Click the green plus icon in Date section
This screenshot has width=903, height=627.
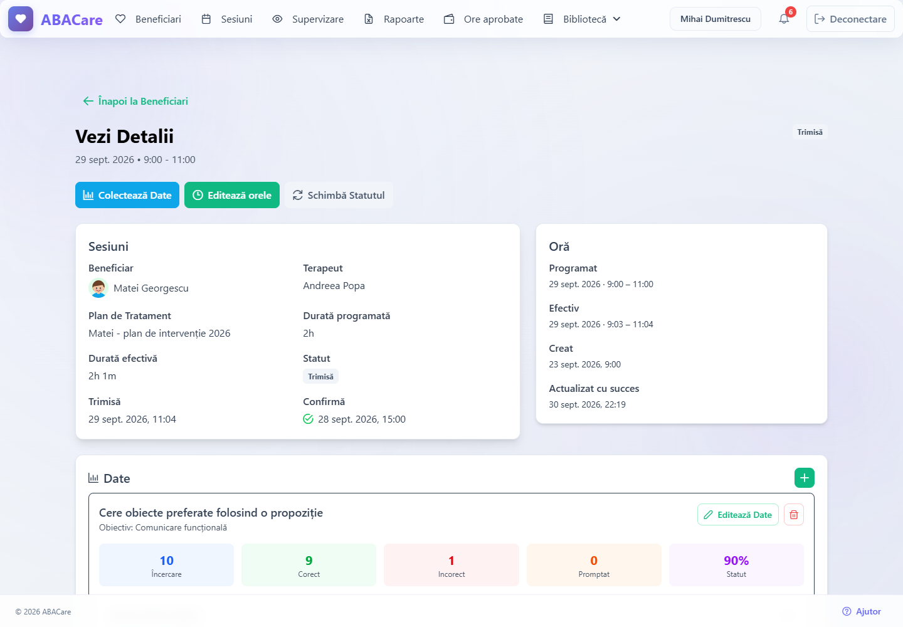pos(805,478)
